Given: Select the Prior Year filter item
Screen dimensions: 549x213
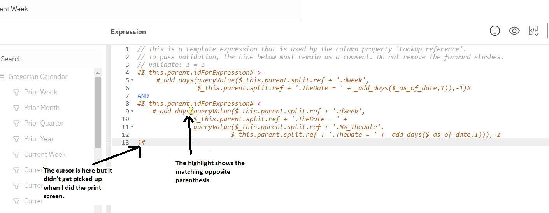Looking at the screenshot, I should click(x=39, y=139).
